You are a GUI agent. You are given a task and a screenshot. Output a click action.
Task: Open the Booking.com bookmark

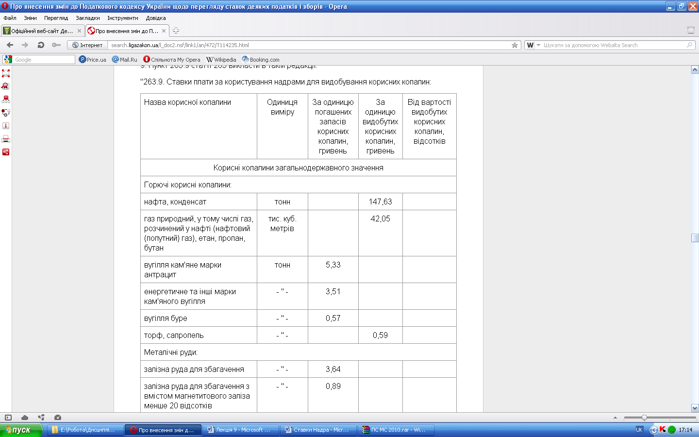[261, 59]
